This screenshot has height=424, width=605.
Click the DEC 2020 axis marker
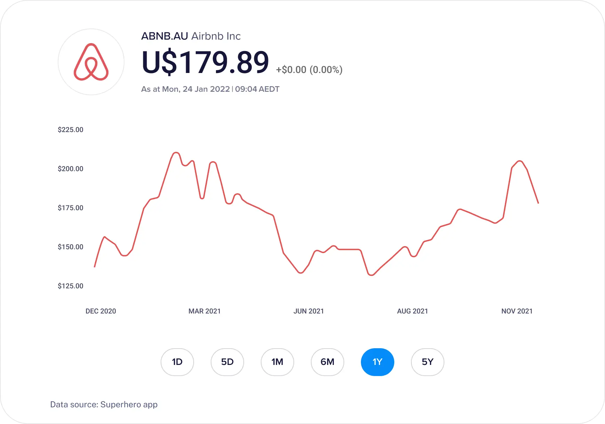[x=101, y=311]
